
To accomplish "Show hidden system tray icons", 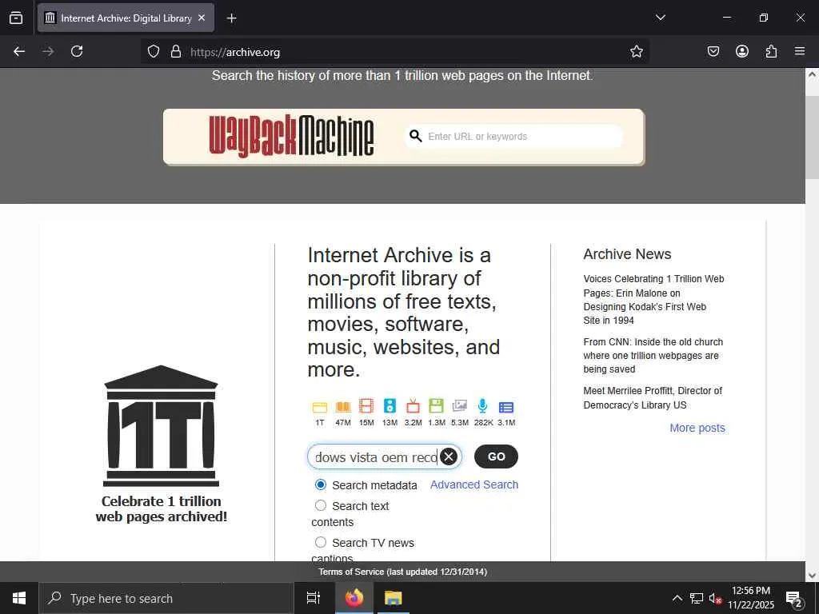I will [x=677, y=598].
